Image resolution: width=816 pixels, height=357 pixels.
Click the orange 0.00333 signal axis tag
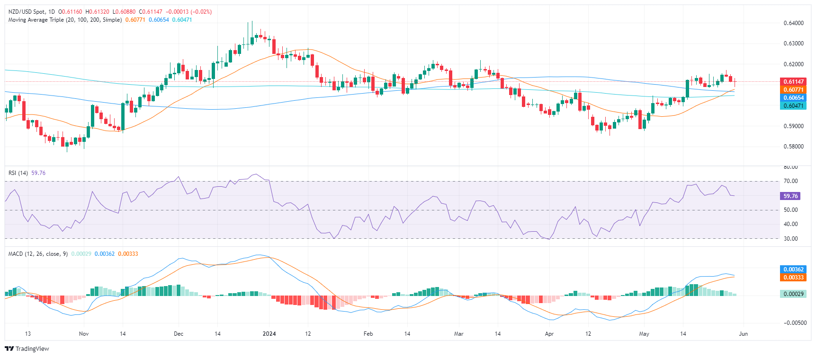pos(793,278)
